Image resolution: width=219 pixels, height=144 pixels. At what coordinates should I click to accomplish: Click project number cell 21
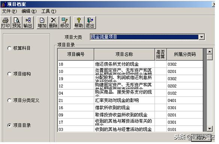(76, 100)
